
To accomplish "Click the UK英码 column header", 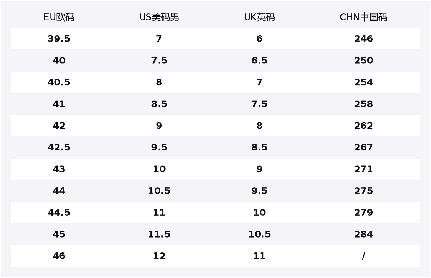I will click(x=259, y=17).
